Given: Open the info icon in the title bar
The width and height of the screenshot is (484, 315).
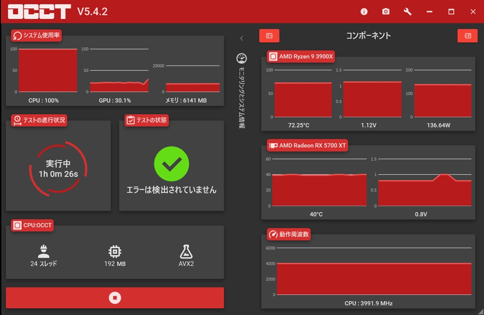Looking at the screenshot, I should 363,11.
